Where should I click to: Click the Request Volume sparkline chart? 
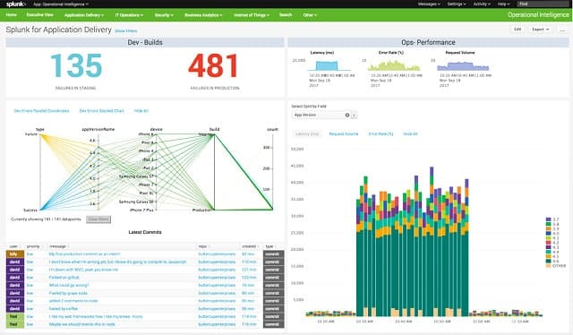tap(463, 66)
